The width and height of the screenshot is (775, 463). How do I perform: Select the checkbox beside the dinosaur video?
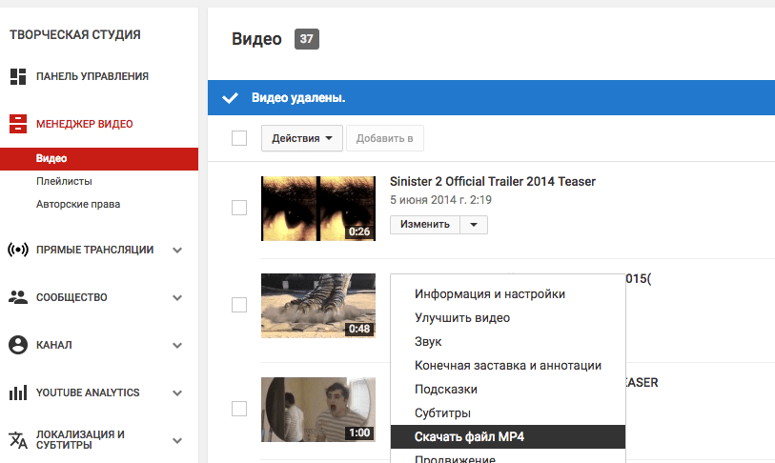pyautogui.click(x=239, y=305)
